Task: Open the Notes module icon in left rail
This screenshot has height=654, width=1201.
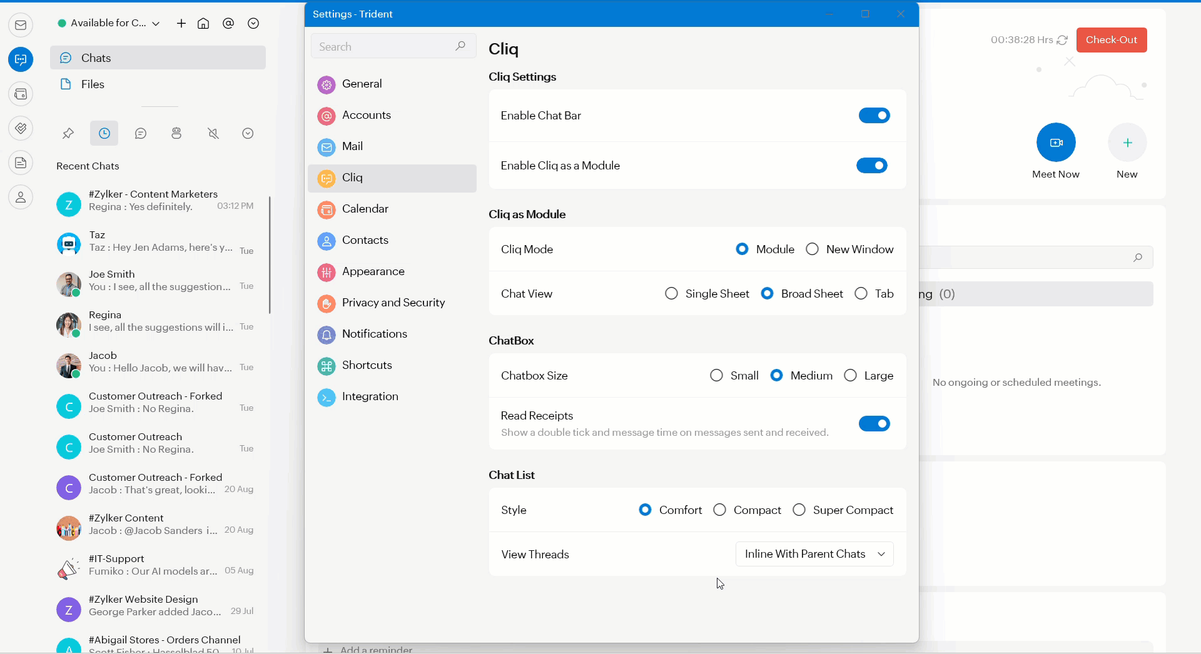Action: tap(21, 163)
